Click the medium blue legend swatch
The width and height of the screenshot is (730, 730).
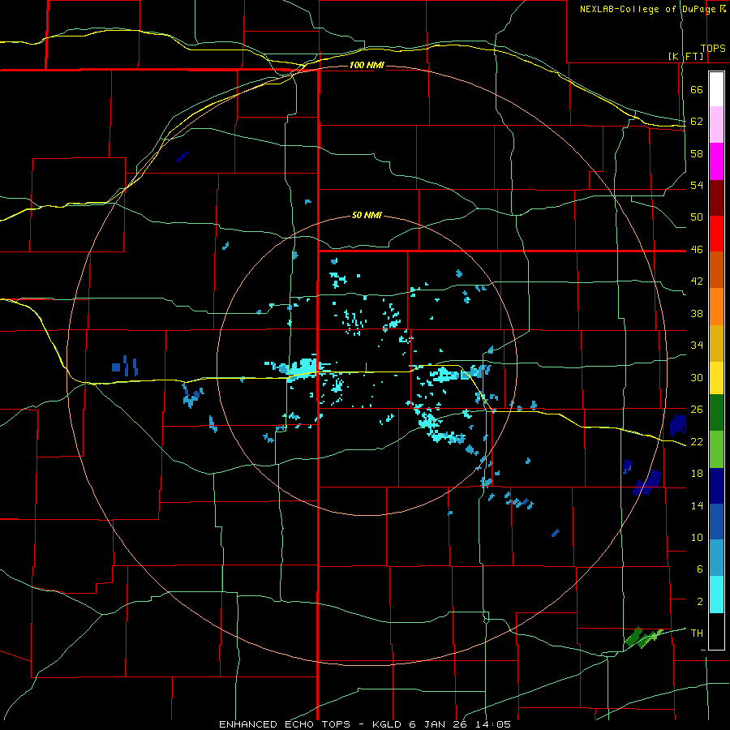click(x=716, y=522)
